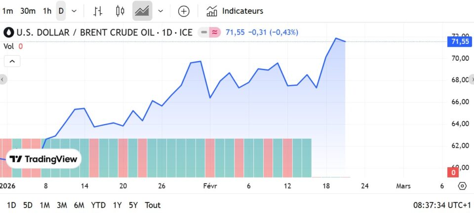This screenshot has height=215, width=474.
Task: Expand the time interval dropdown chevron
Action: (74, 11)
